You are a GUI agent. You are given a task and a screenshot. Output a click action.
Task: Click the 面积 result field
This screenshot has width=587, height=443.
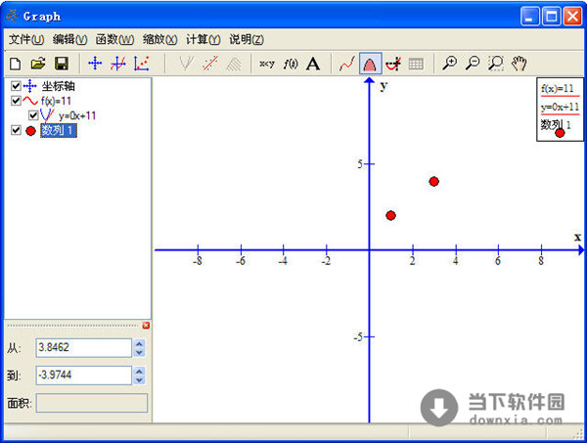(92, 403)
